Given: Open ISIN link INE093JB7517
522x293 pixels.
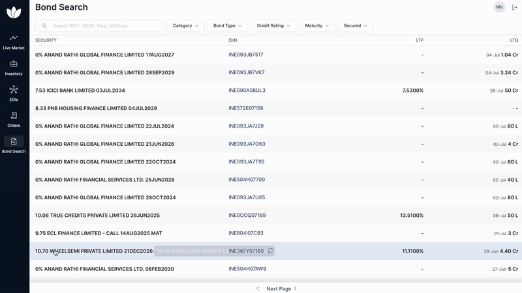Looking at the screenshot, I should point(246,55).
